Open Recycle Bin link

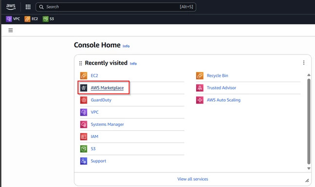coord(218,76)
